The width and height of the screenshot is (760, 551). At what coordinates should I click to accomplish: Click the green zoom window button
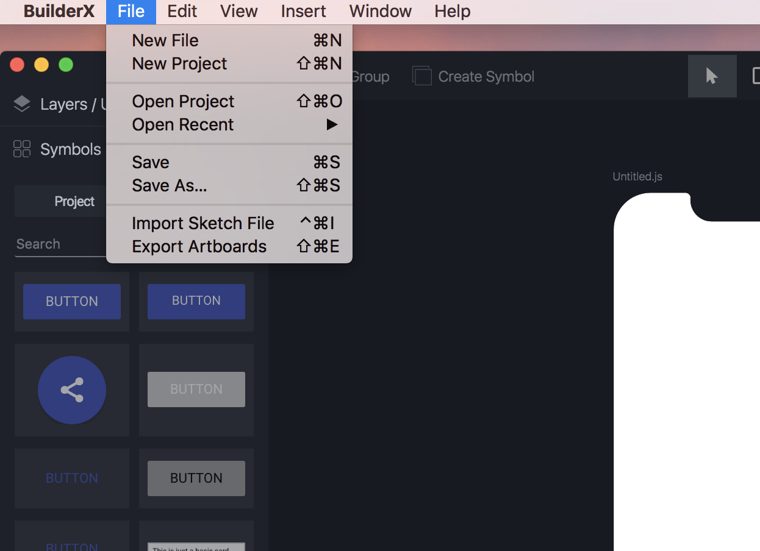(x=66, y=65)
